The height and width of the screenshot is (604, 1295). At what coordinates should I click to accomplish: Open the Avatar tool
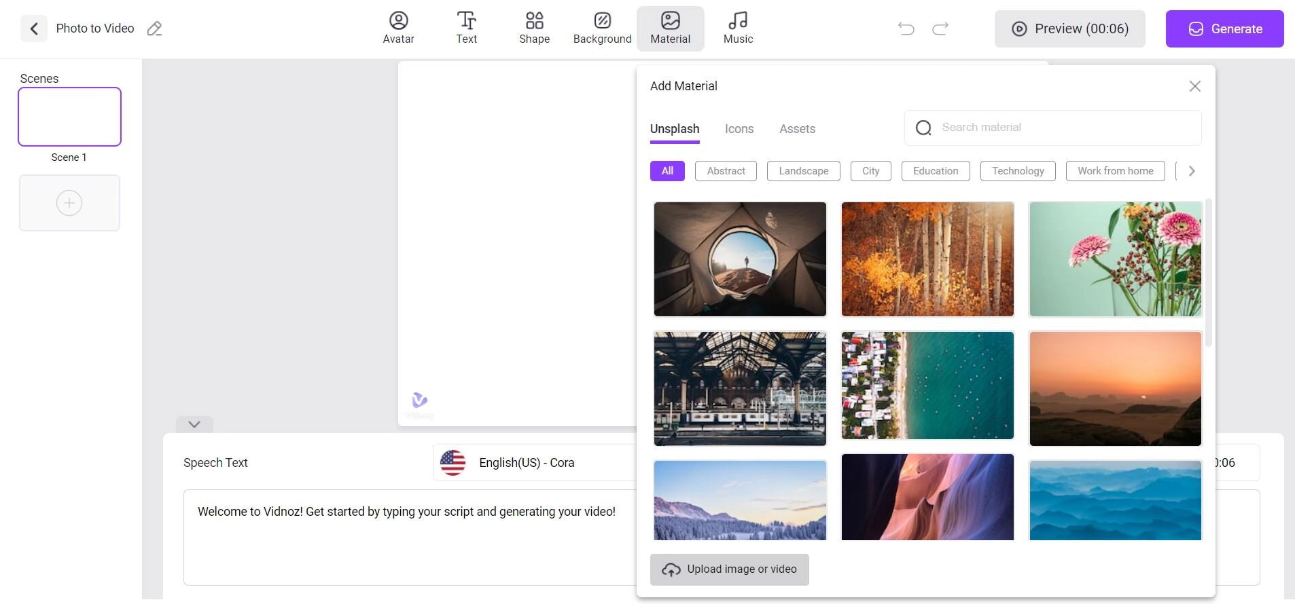[398, 29]
